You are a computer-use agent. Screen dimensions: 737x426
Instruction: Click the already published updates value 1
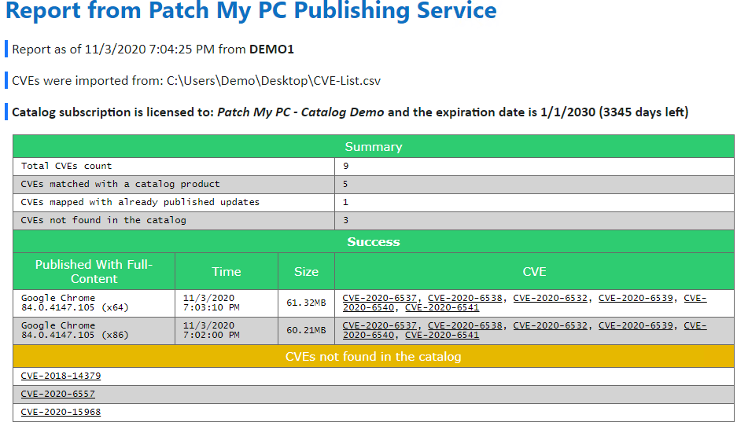(534, 203)
